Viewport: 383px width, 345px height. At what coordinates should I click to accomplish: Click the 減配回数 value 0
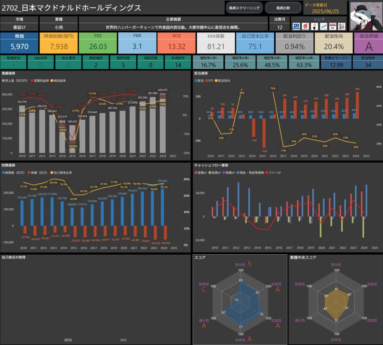(150, 65)
